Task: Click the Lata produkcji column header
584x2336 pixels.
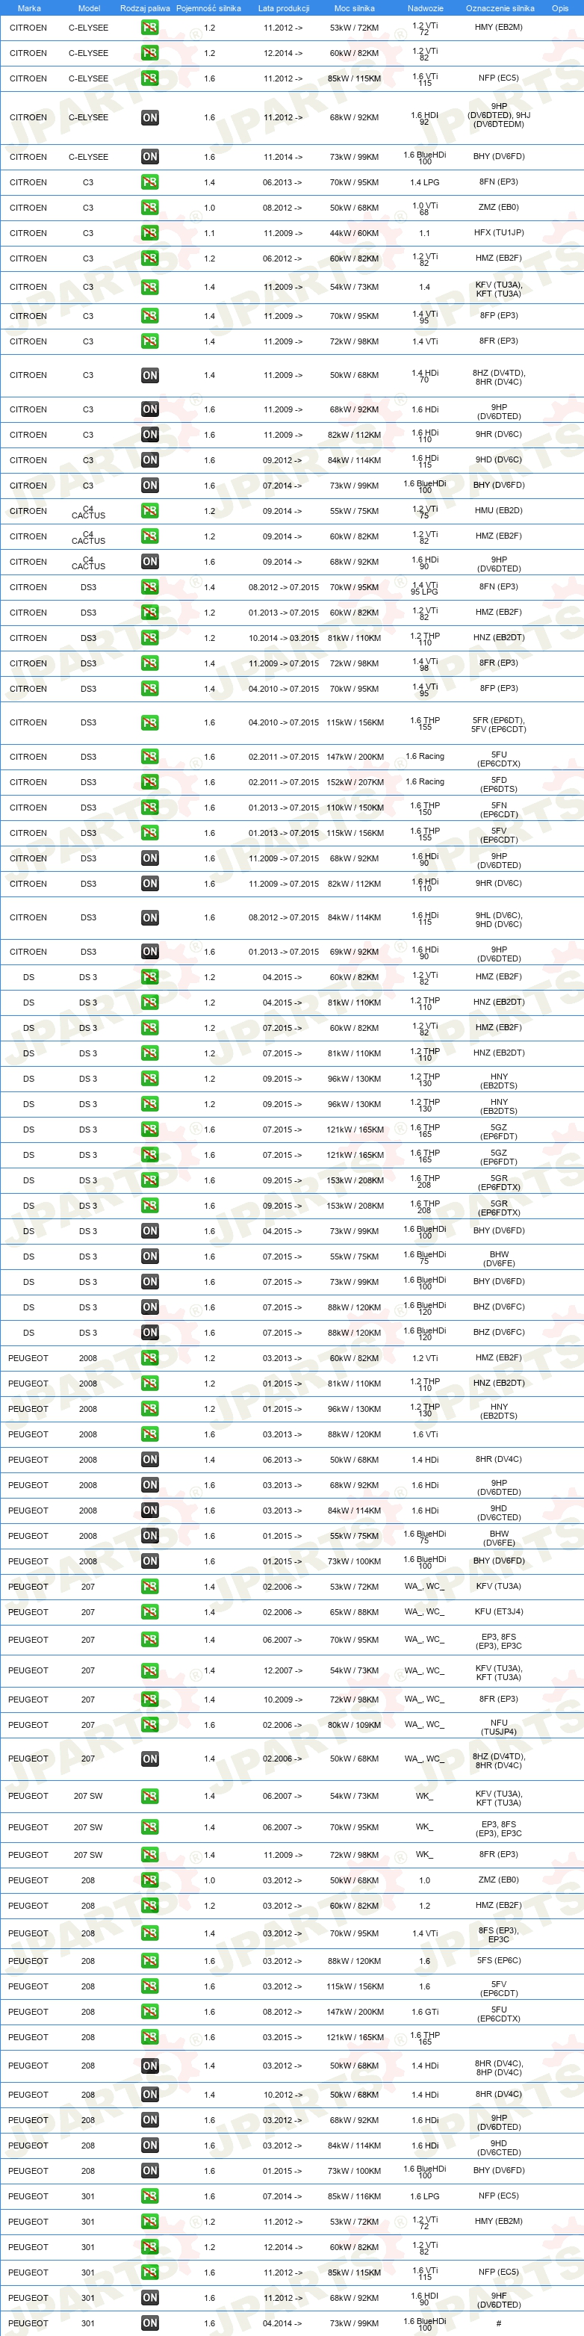Action: tap(284, 8)
